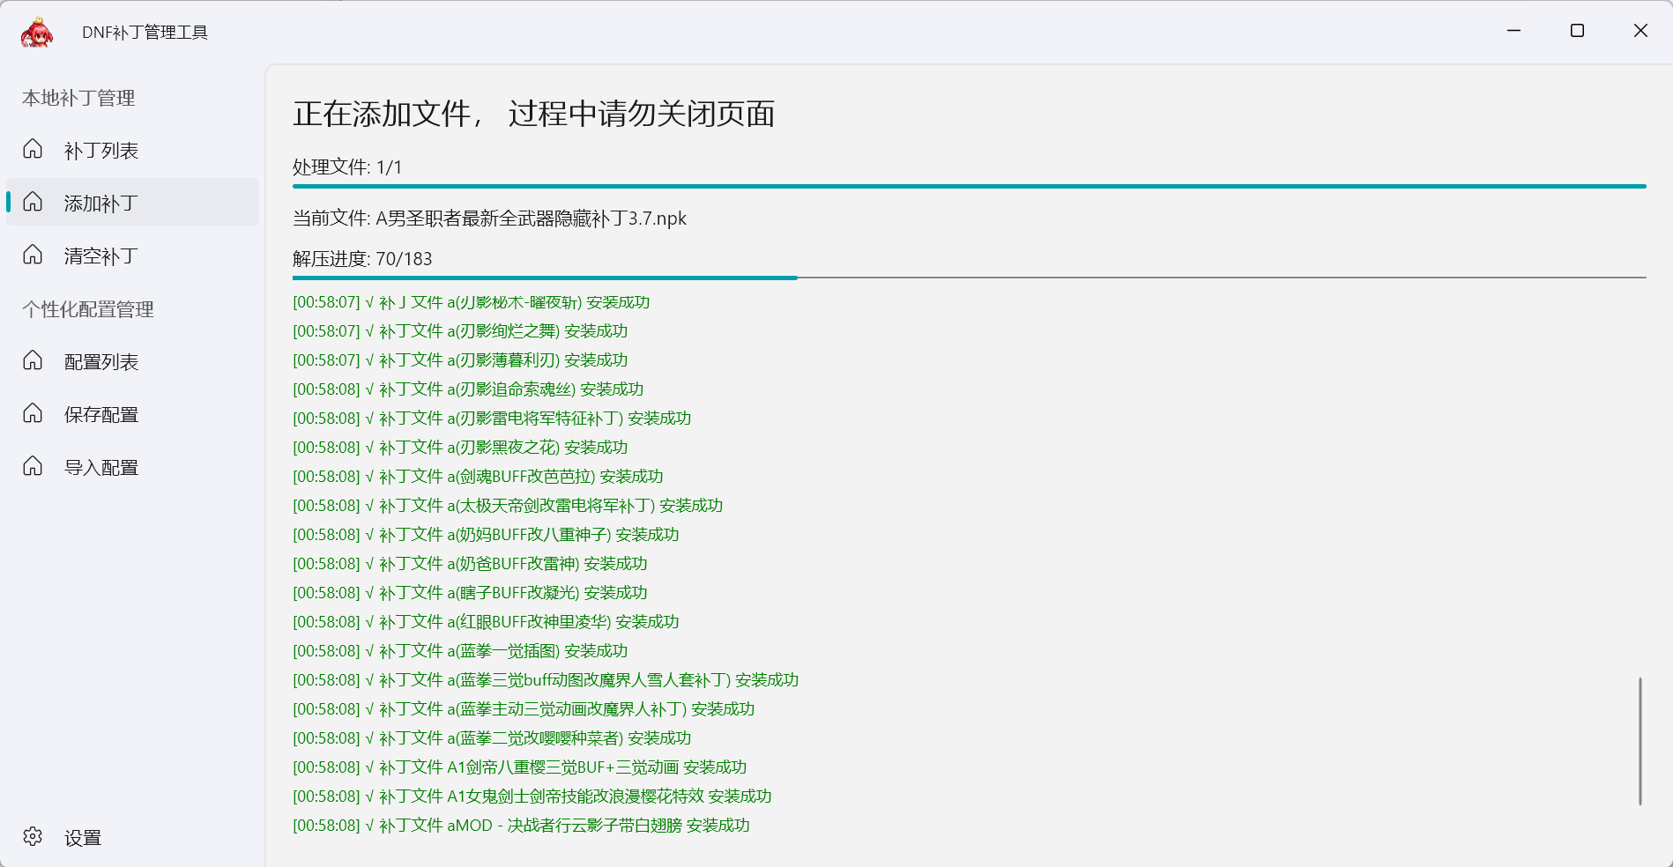Click the home icon beside 补丁列表
The image size is (1673, 867).
click(33, 149)
